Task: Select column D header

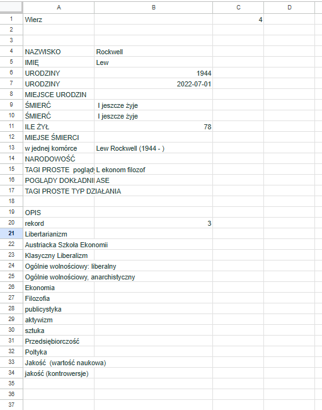Action: point(289,8)
